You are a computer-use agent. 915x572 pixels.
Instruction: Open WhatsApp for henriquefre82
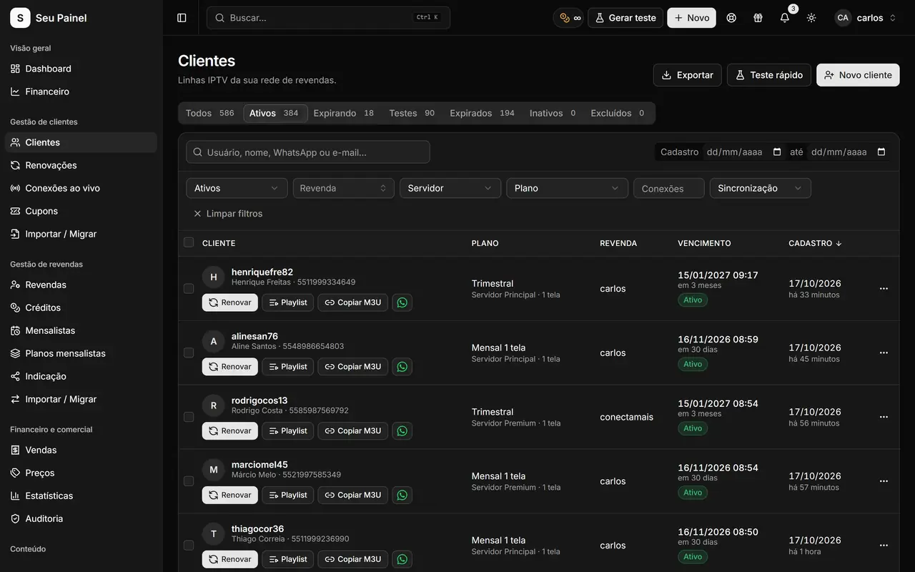402,302
